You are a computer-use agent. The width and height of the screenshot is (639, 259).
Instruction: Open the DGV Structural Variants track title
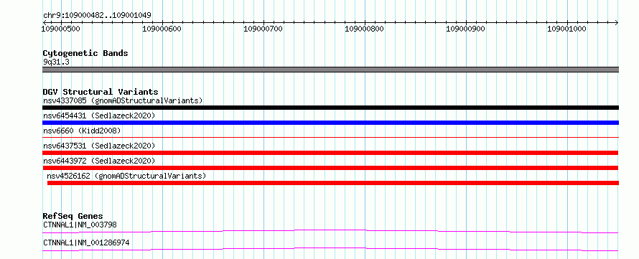coord(101,92)
